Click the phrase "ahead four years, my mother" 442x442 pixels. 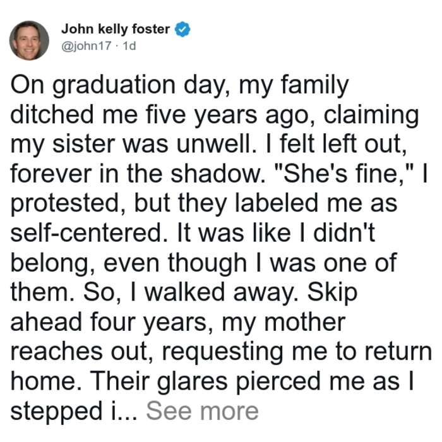[x=178, y=322]
